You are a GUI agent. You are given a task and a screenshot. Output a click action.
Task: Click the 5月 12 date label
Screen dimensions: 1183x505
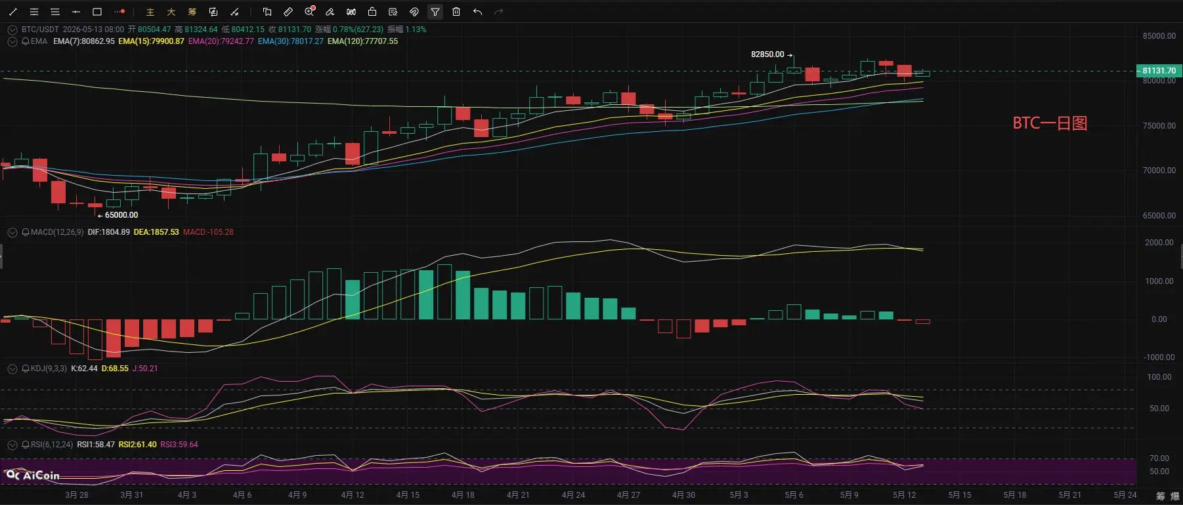coord(904,495)
